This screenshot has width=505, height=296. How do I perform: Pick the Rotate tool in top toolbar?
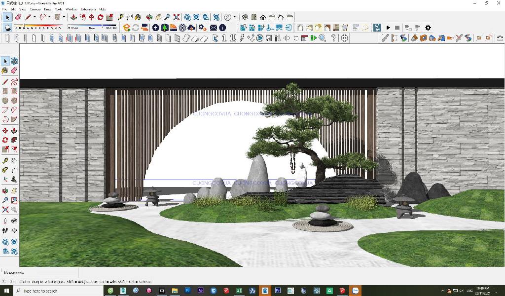(x=100, y=17)
